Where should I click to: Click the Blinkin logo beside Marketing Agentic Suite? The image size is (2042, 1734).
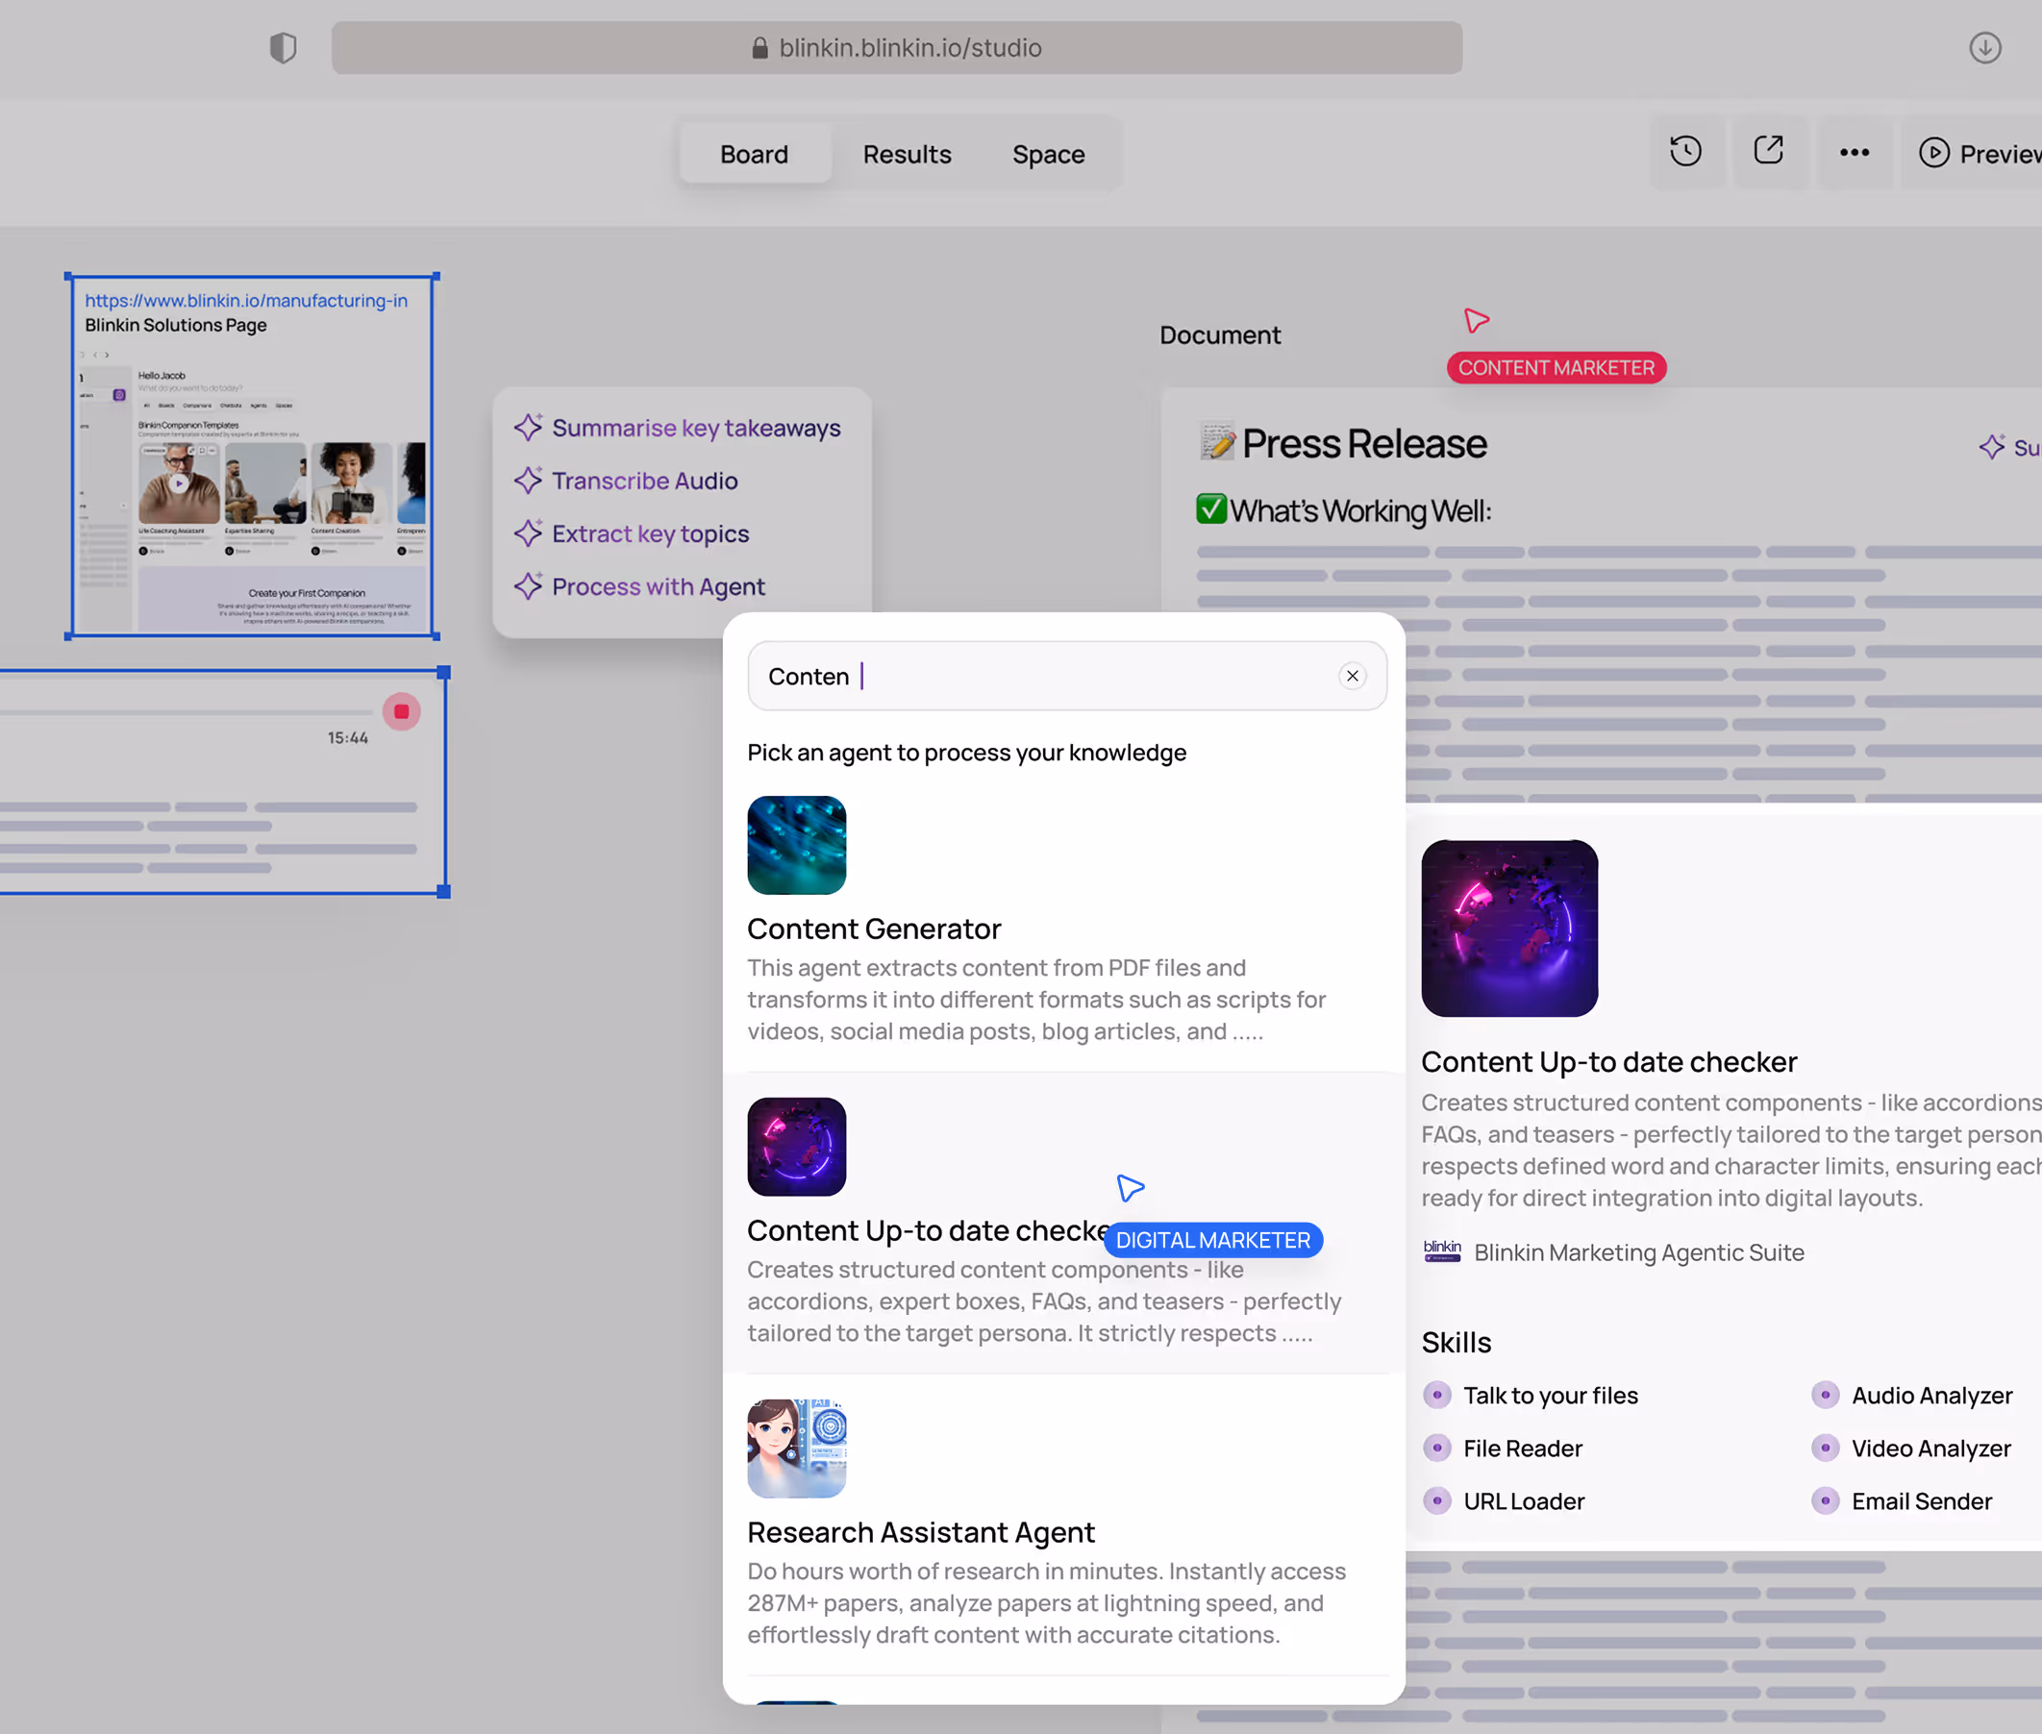pyautogui.click(x=1441, y=1251)
